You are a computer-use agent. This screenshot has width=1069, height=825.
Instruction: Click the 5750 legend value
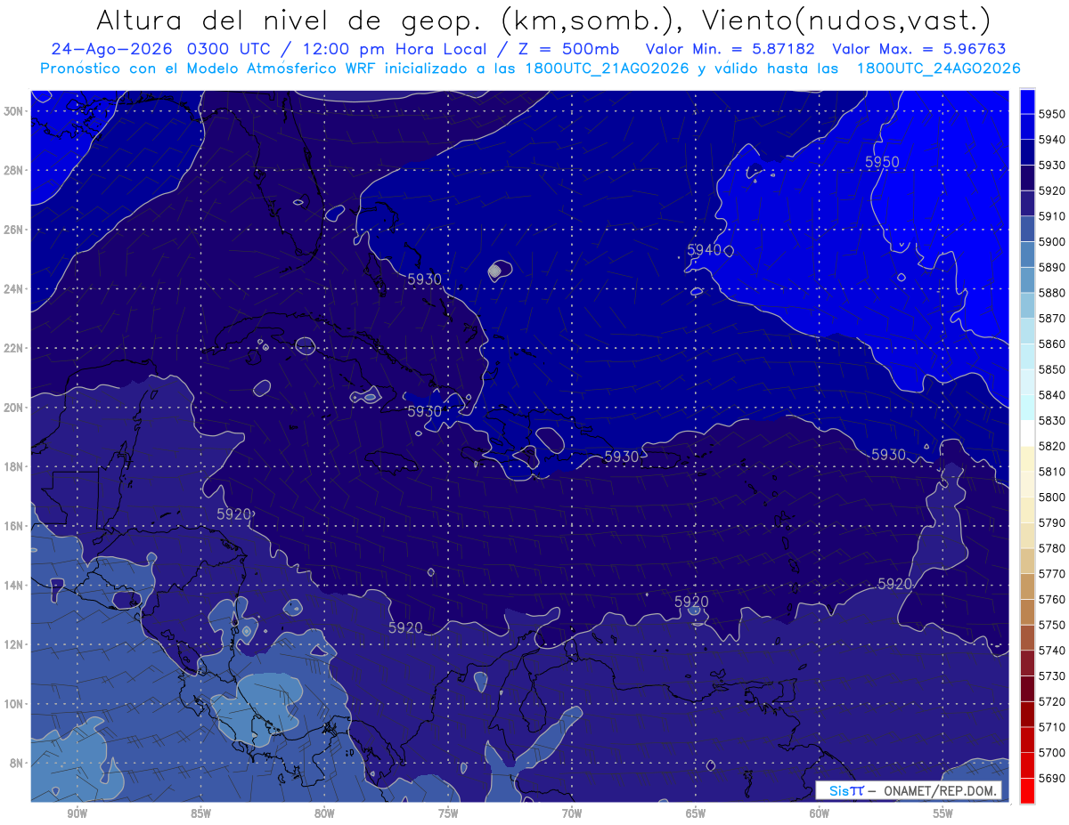tap(1051, 625)
